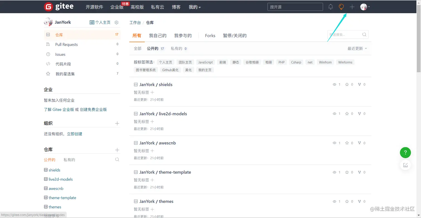Click 创建免费企业版 link

pyautogui.click(x=93, y=110)
